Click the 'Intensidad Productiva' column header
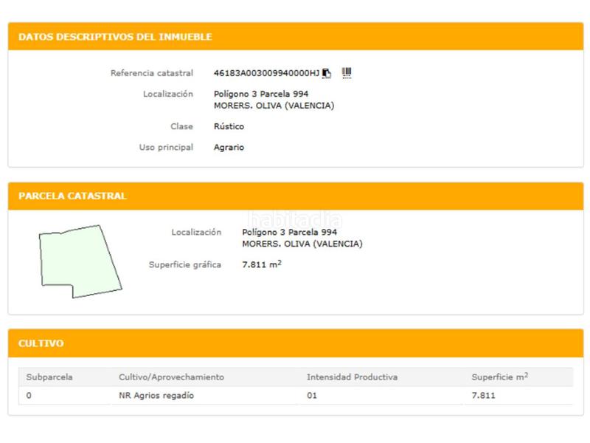 352,377
